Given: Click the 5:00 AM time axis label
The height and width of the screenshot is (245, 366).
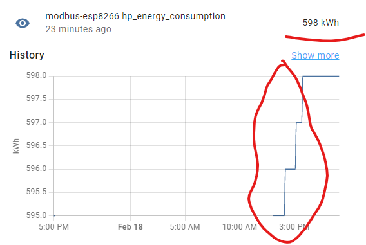Looking at the screenshot, I should pyautogui.click(x=185, y=226).
